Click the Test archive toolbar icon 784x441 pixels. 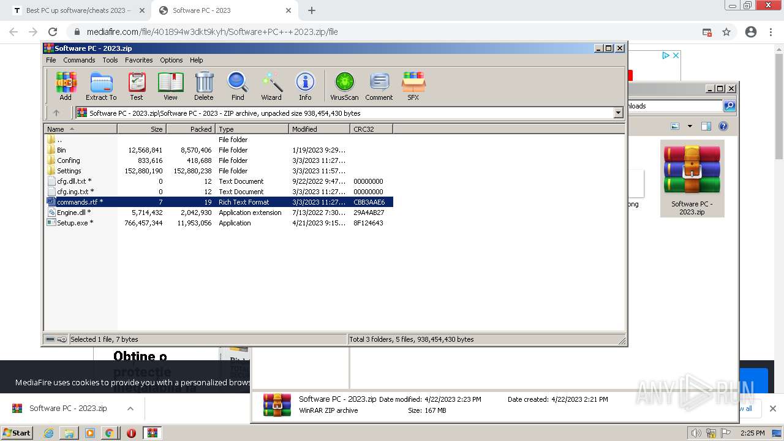(137, 86)
